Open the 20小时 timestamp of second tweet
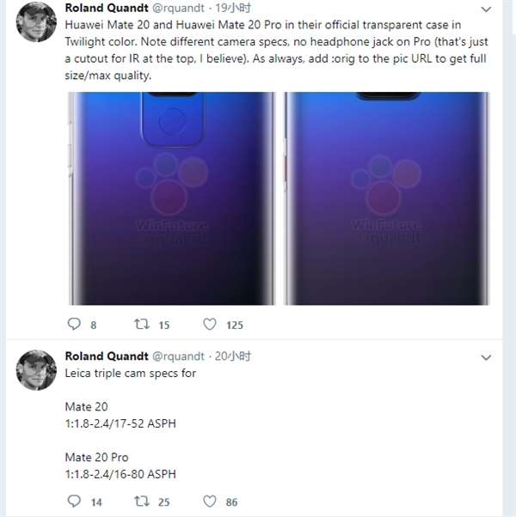This screenshot has width=516, height=517. point(232,356)
